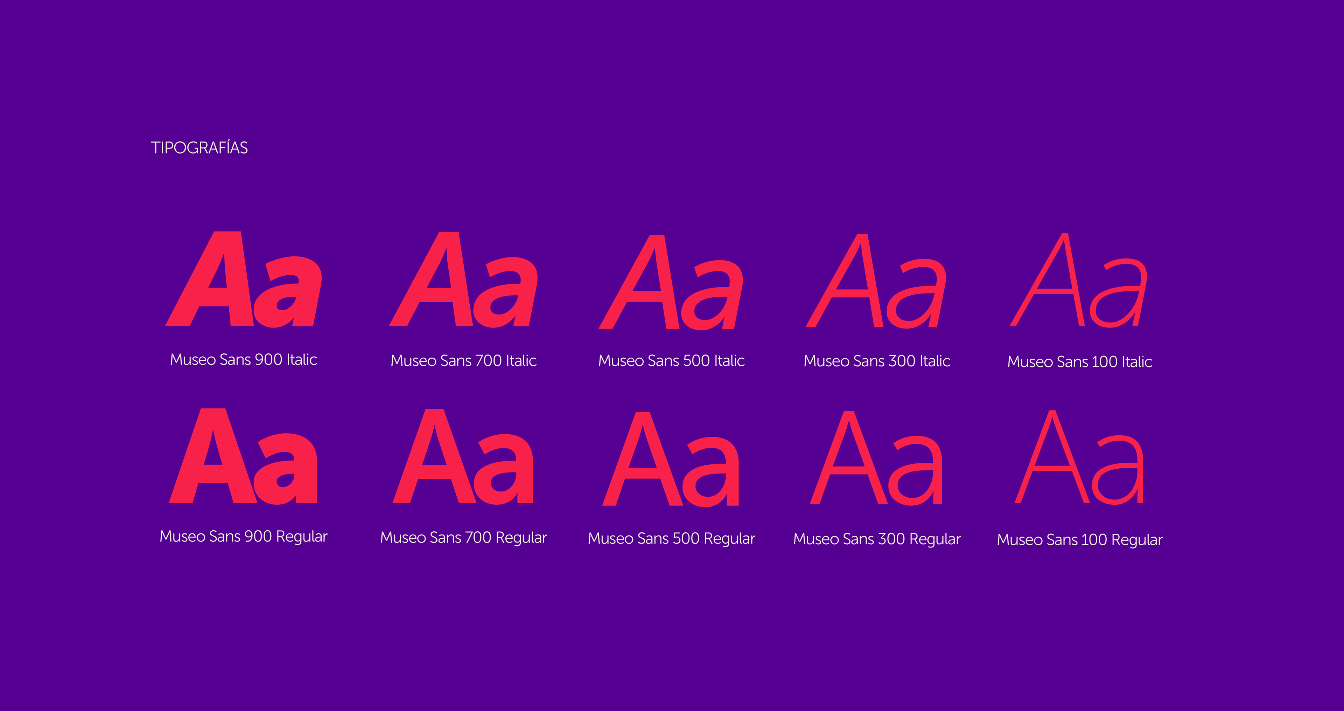Select the Museo Sans 900 Italic label

tap(244, 359)
